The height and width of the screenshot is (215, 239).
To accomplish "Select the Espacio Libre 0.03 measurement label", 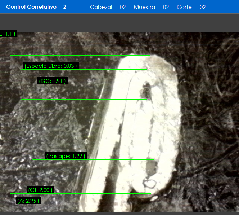I will click(51, 66).
